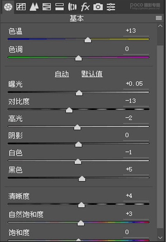This screenshot has width=166, height=242.
Task: Click the 黑色 value field showing +5
Action: (136, 170)
